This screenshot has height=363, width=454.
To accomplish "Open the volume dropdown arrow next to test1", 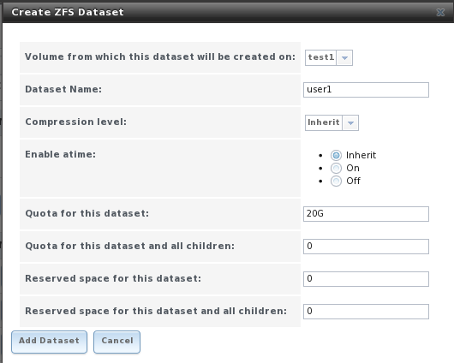I will 344,57.
